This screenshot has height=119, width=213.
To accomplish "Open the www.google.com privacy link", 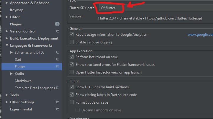I will click(200, 35).
